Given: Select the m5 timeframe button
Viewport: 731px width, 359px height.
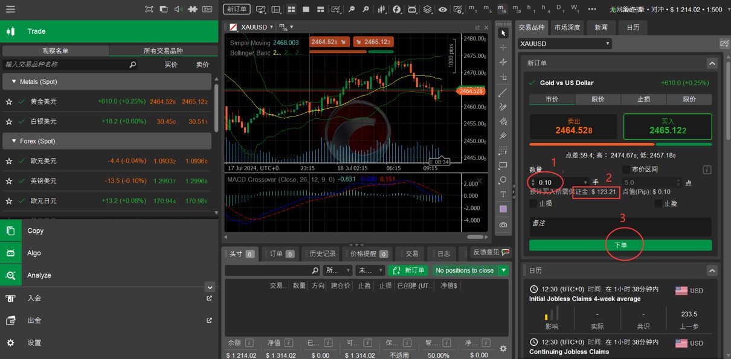Looking at the screenshot, I should click(487, 9).
